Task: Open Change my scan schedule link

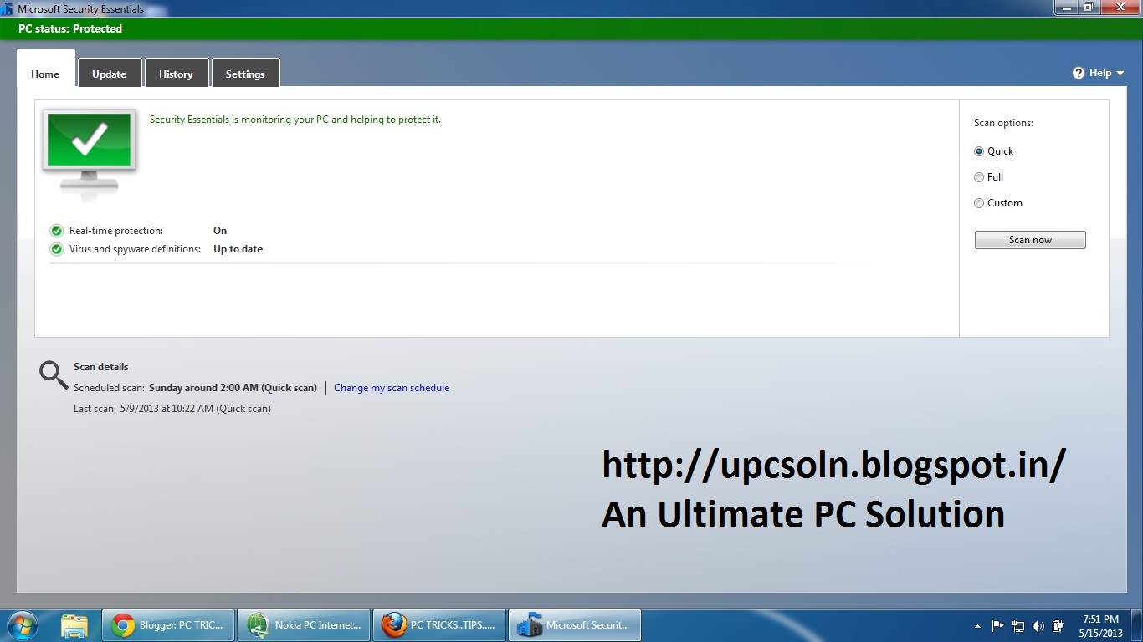Action: pos(392,388)
